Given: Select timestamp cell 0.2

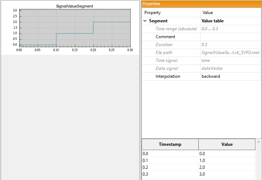Looking at the screenshot, I should point(170,167).
